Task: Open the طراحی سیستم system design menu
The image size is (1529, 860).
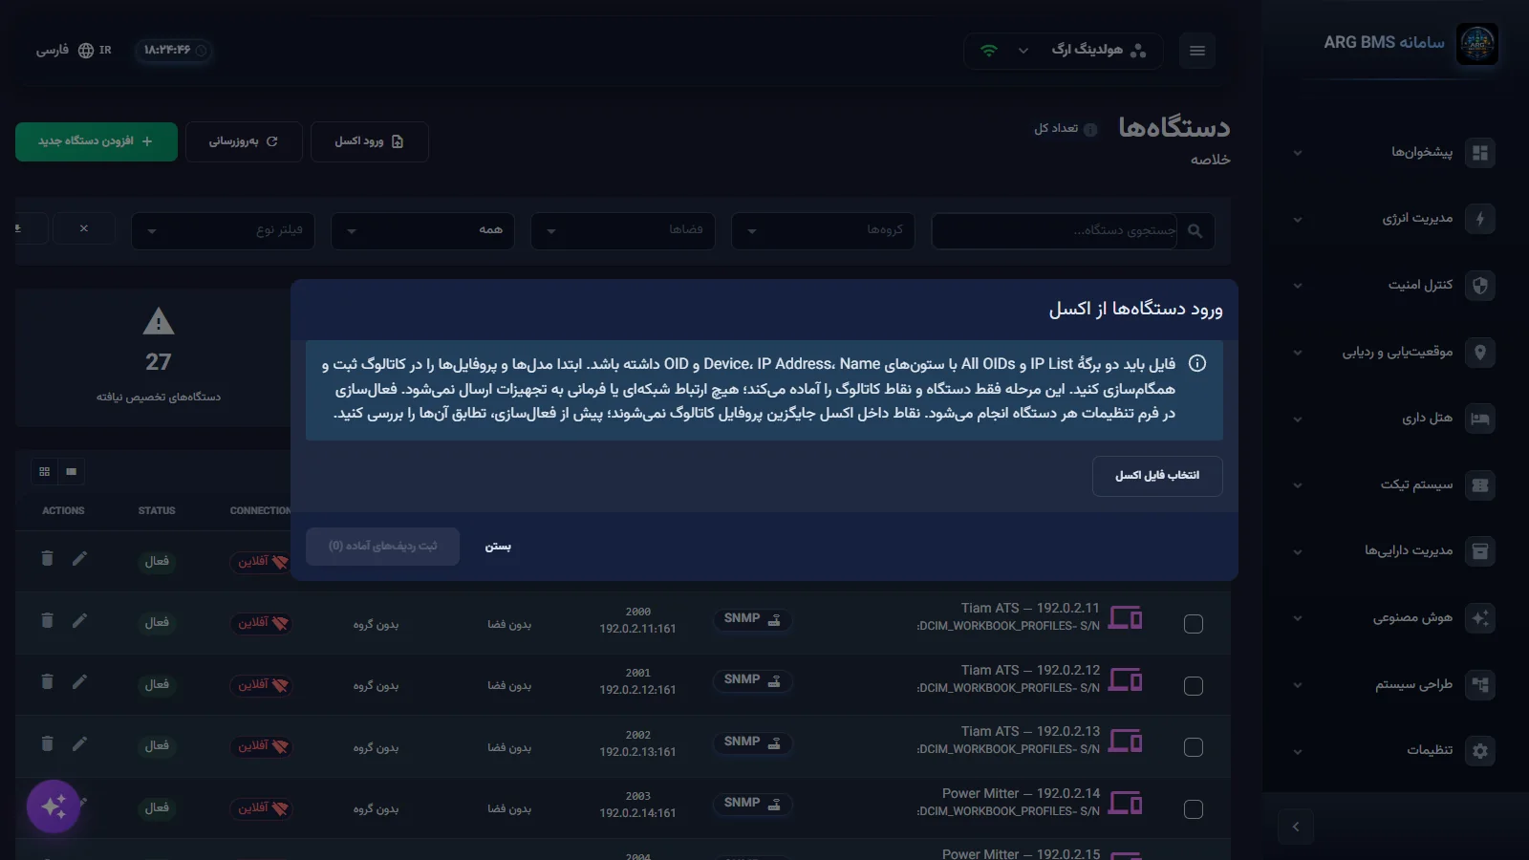Action: click(1395, 685)
